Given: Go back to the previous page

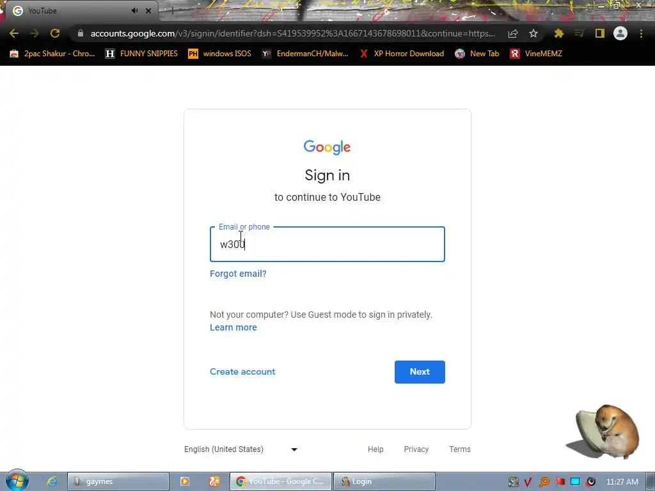Looking at the screenshot, I should (14, 33).
